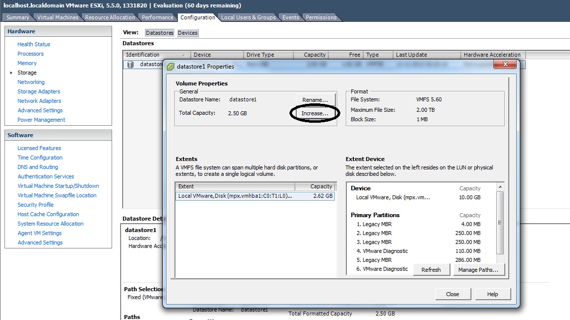
Task: Switch to the Events tab
Action: click(x=290, y=17)
